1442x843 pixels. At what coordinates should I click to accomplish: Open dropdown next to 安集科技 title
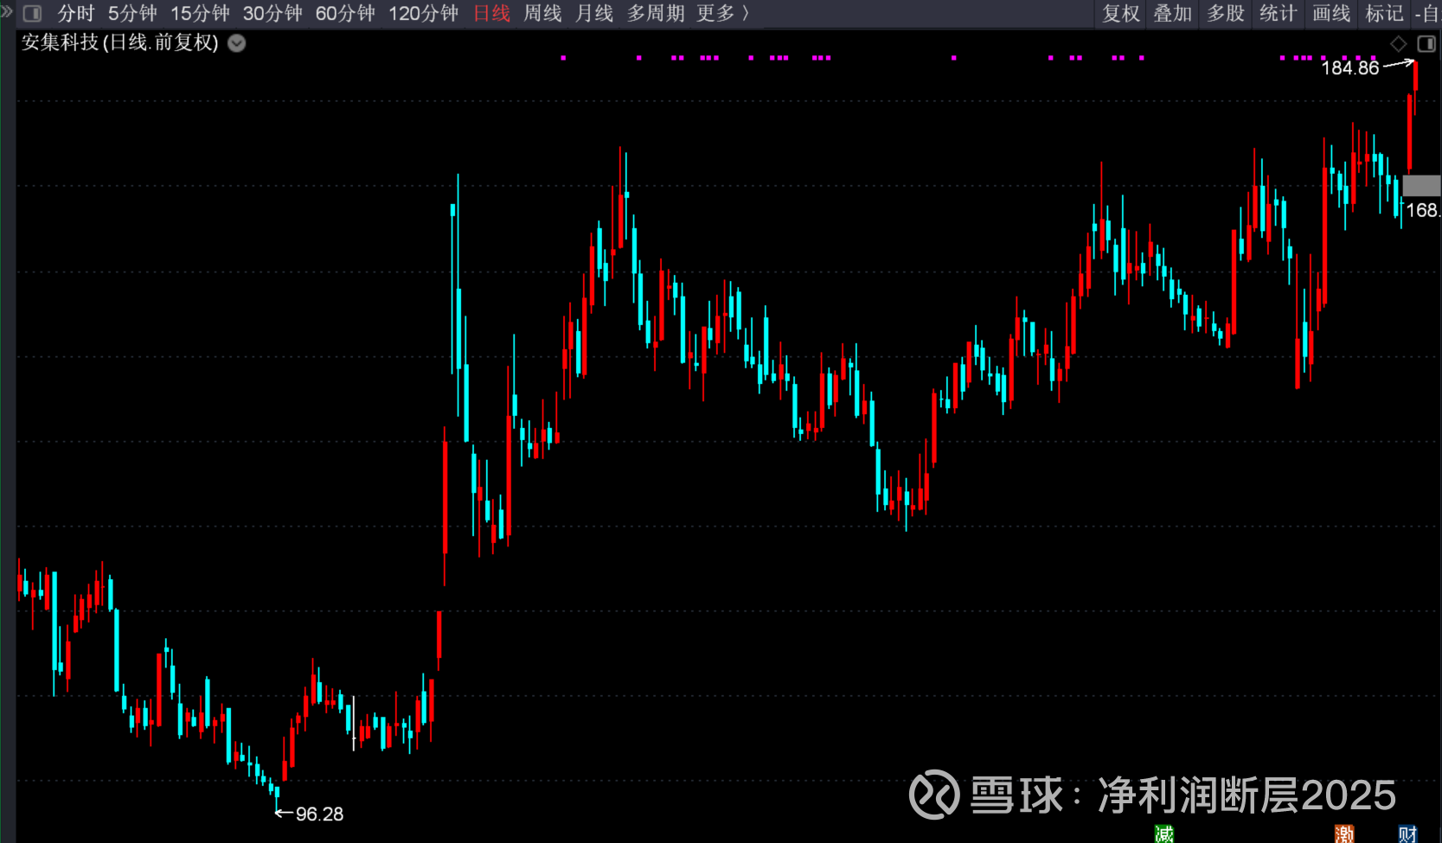point(237,43)
